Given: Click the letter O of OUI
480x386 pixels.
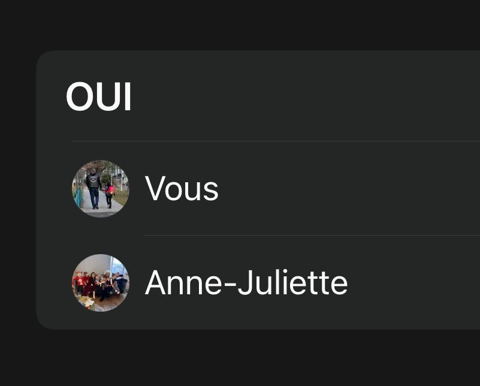Looking at the screenshot, I should [x=78, y=96].
